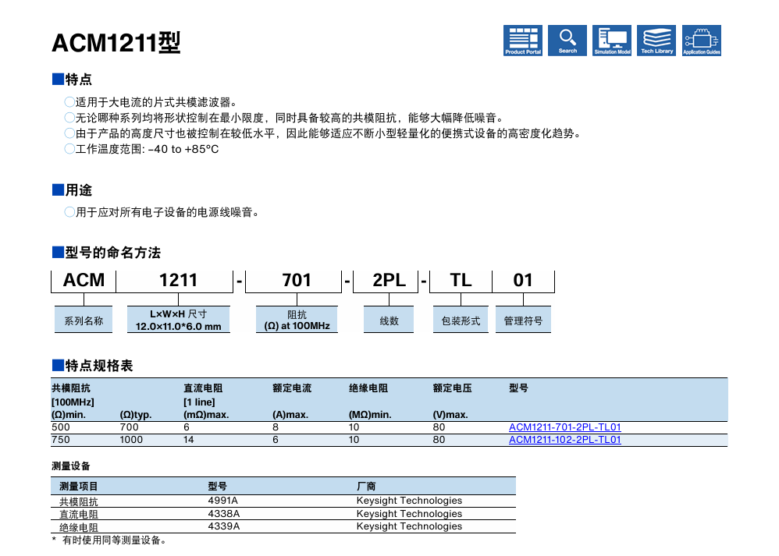Click the 额定电压 column header
779x556 pixels.
pos(452,388)
